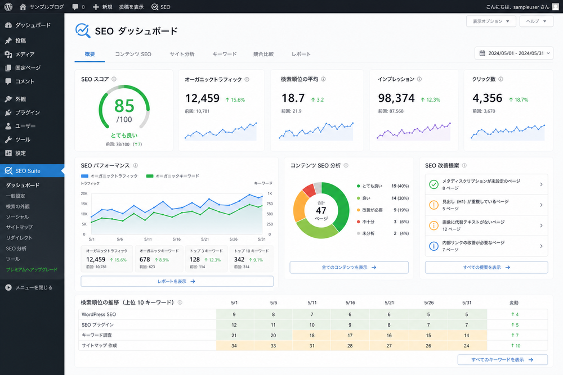Click the info icon next to インプレッション
Viewport: 563px width, 375px height.
(419, 79)
